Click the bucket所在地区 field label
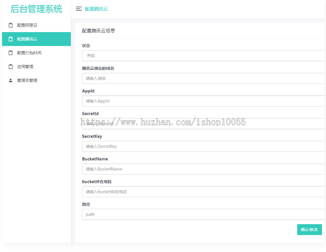 [97, 182]
